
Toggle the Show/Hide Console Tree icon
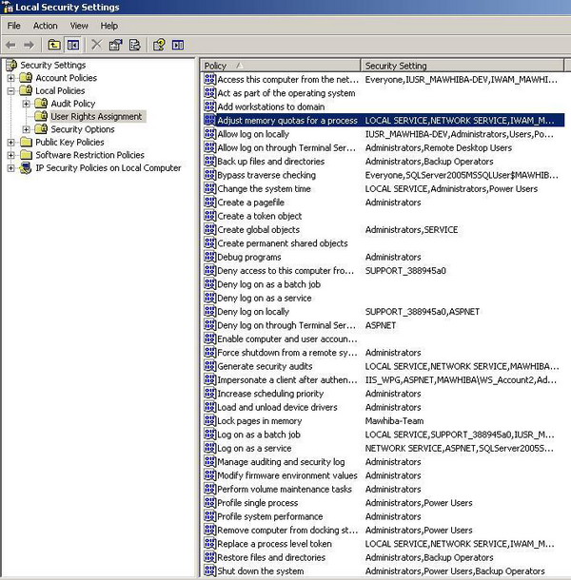point(73,45)
